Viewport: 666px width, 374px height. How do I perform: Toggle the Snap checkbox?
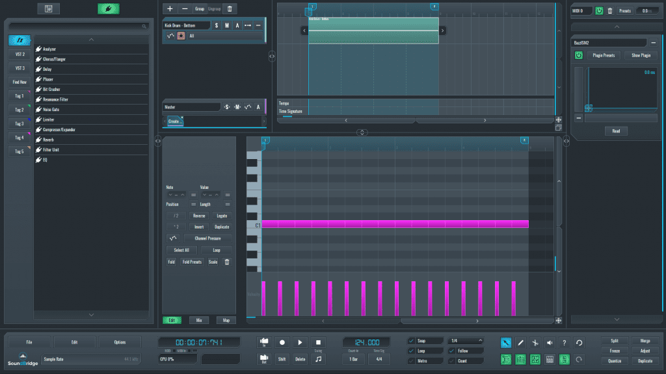tap(411, 341)
